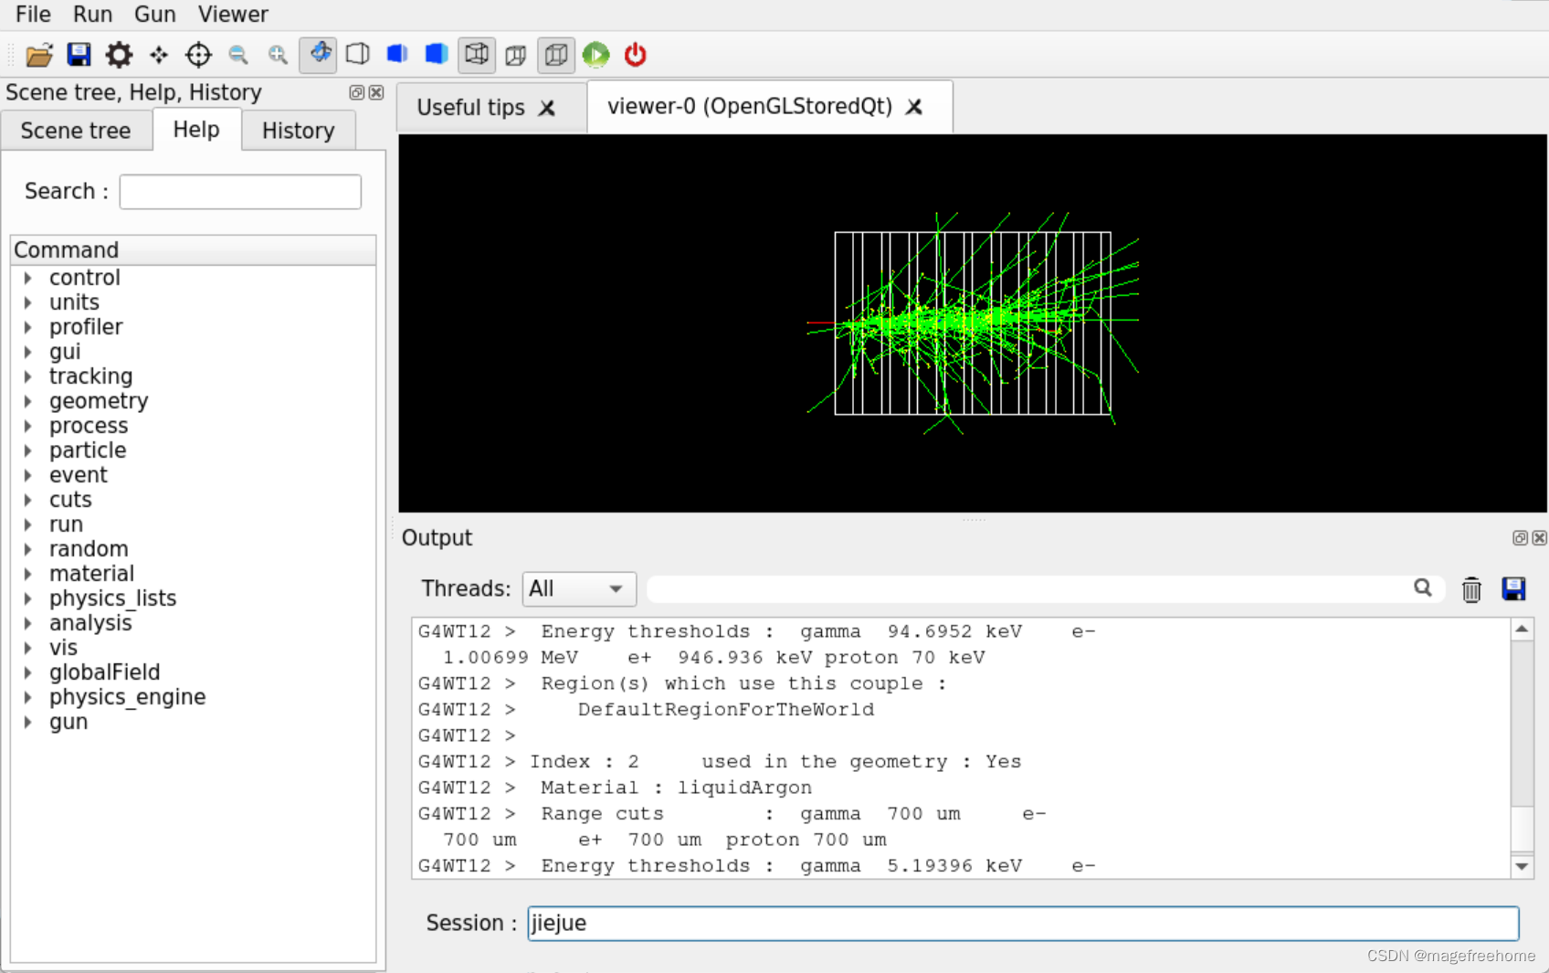Expand the particle command node
Image resolution: width=1549 pixels, height=973 pixels.
[28, 450]
